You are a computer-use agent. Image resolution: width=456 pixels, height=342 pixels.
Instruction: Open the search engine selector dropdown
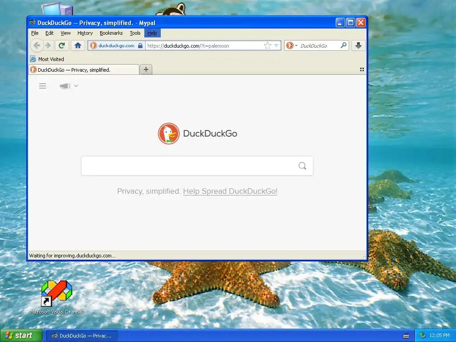point(292,46)
